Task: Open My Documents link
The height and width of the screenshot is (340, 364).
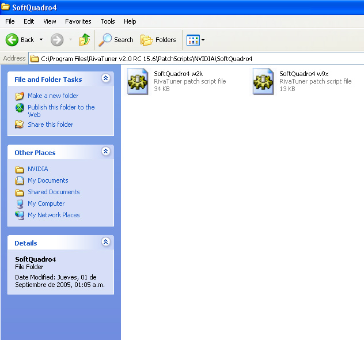Action: tap(48, 180)
